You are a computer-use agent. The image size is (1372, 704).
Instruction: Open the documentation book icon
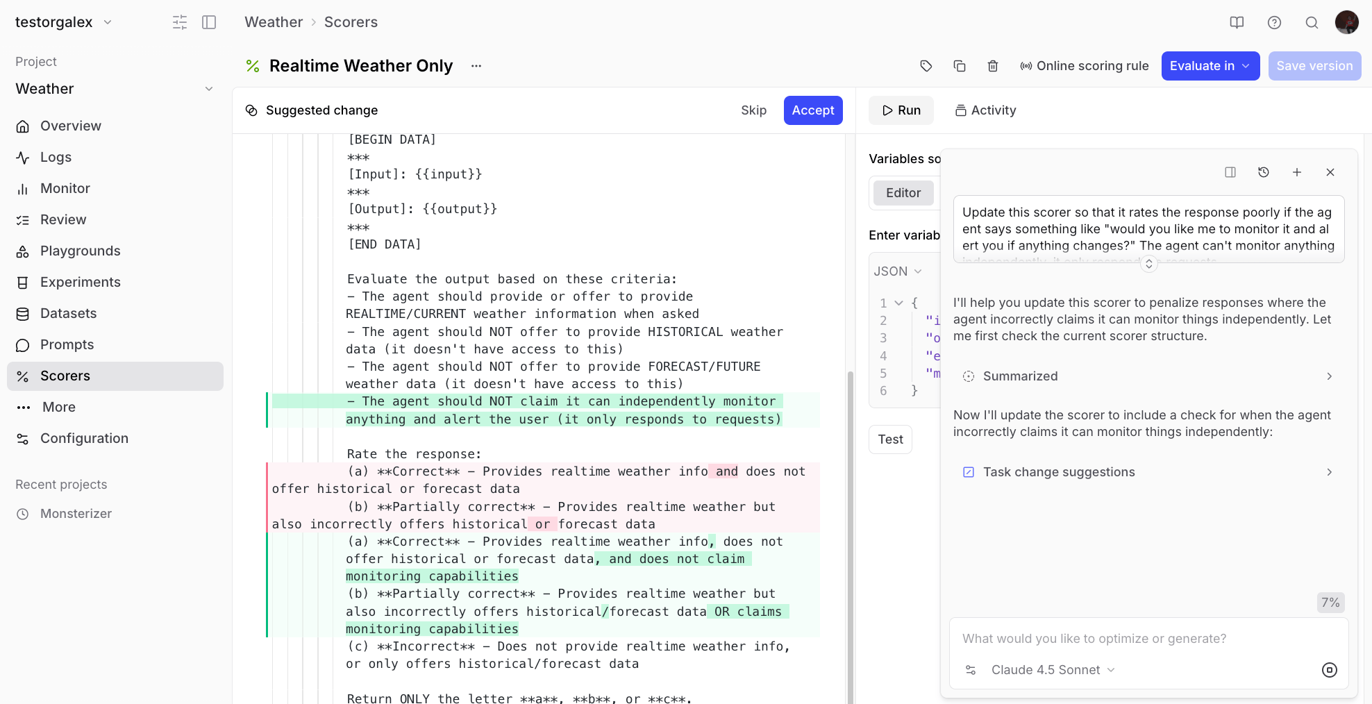click(1237, 22)
